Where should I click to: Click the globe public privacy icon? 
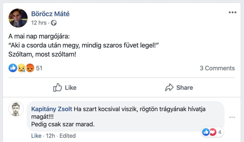tap(54, 23)
